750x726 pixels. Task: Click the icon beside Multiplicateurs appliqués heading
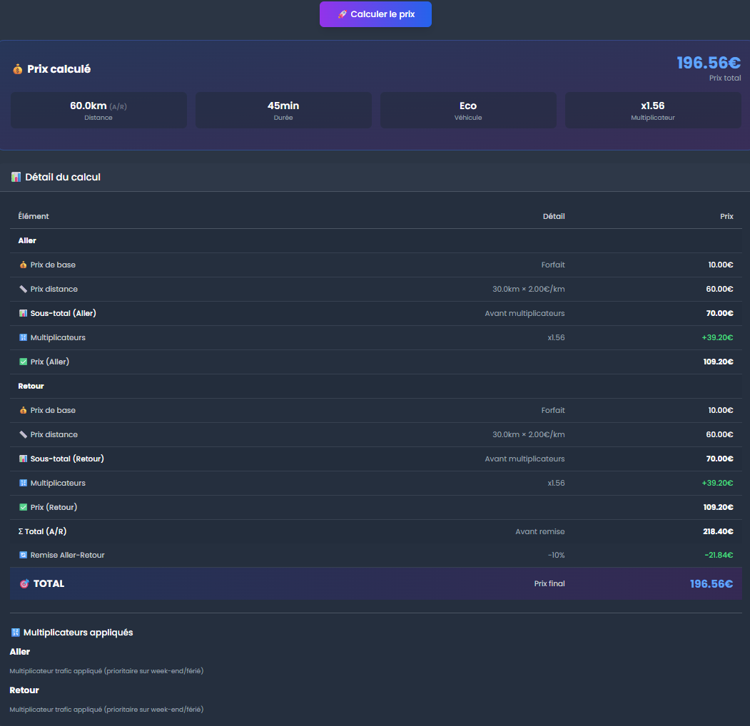15,633
